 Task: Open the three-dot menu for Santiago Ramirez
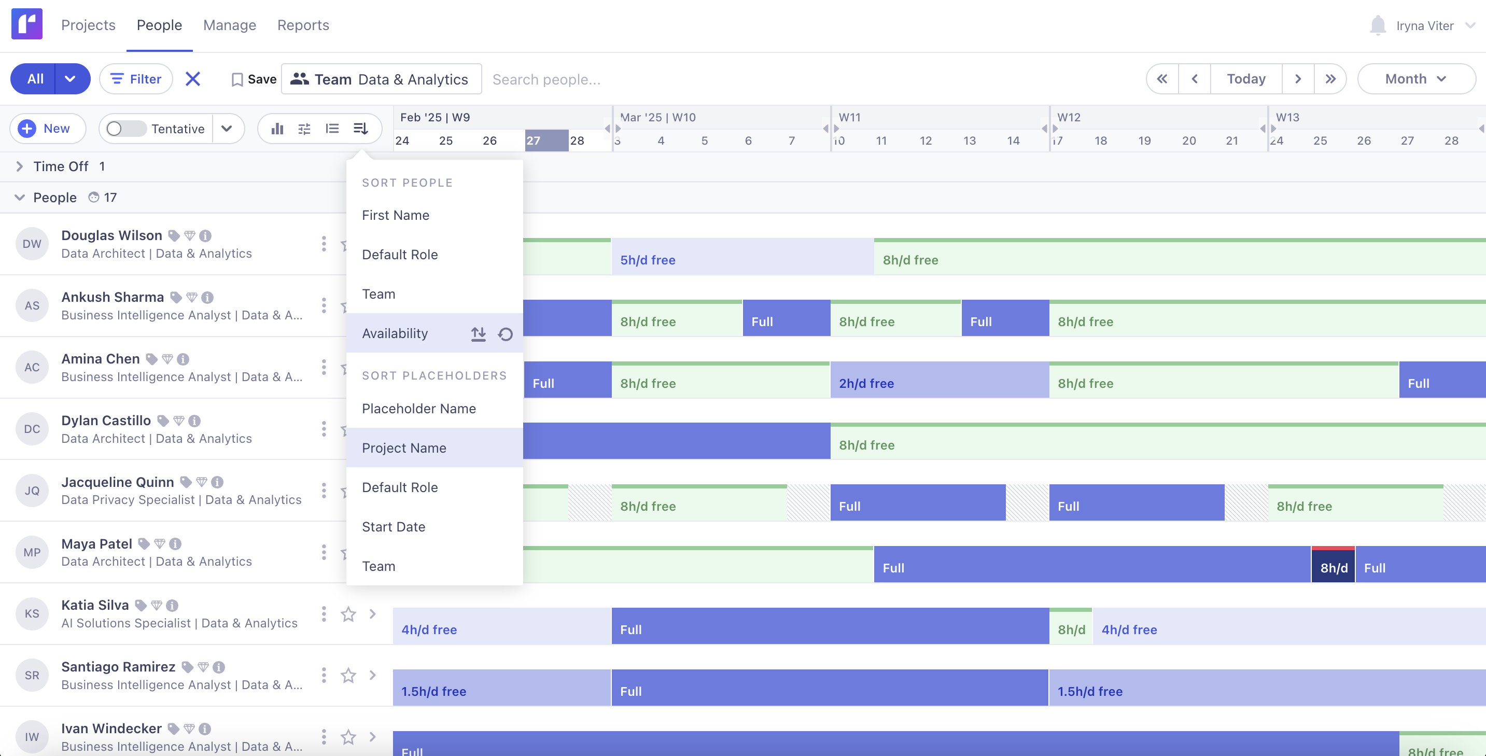click(324, 675)
